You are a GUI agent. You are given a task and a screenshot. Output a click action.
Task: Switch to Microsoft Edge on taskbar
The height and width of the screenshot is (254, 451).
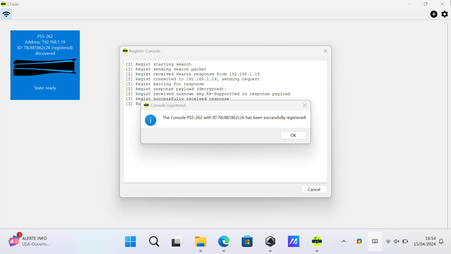point(224,241)
